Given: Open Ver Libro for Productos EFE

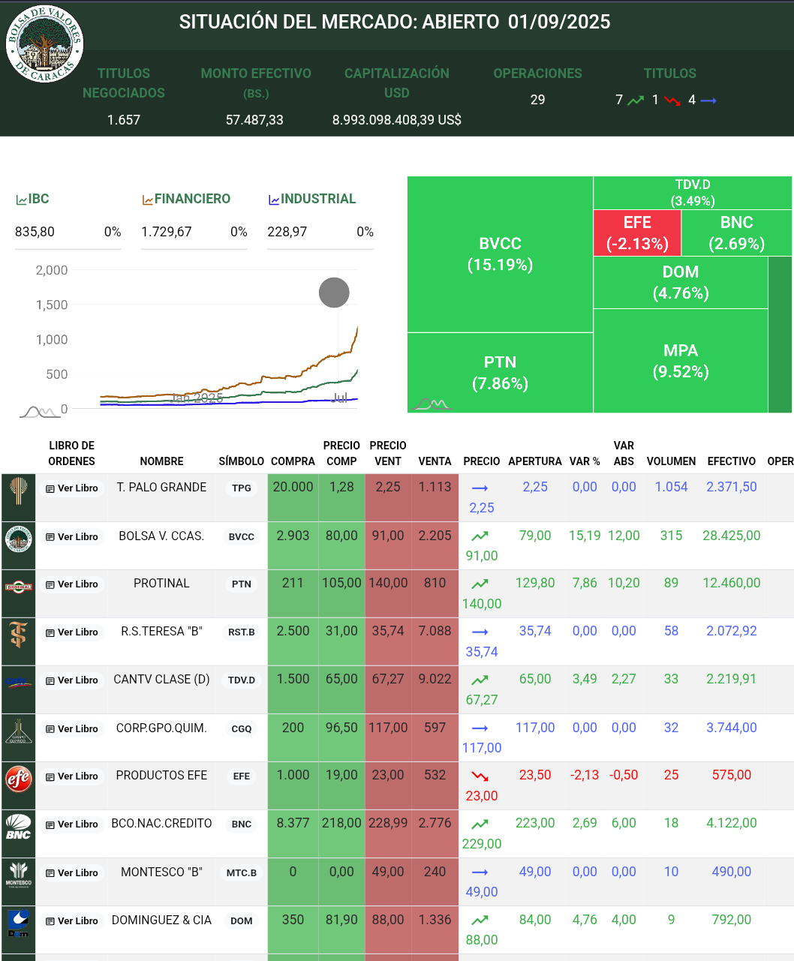Looking at the screenshot, I should pyautogui.click(x=72, y=776).
